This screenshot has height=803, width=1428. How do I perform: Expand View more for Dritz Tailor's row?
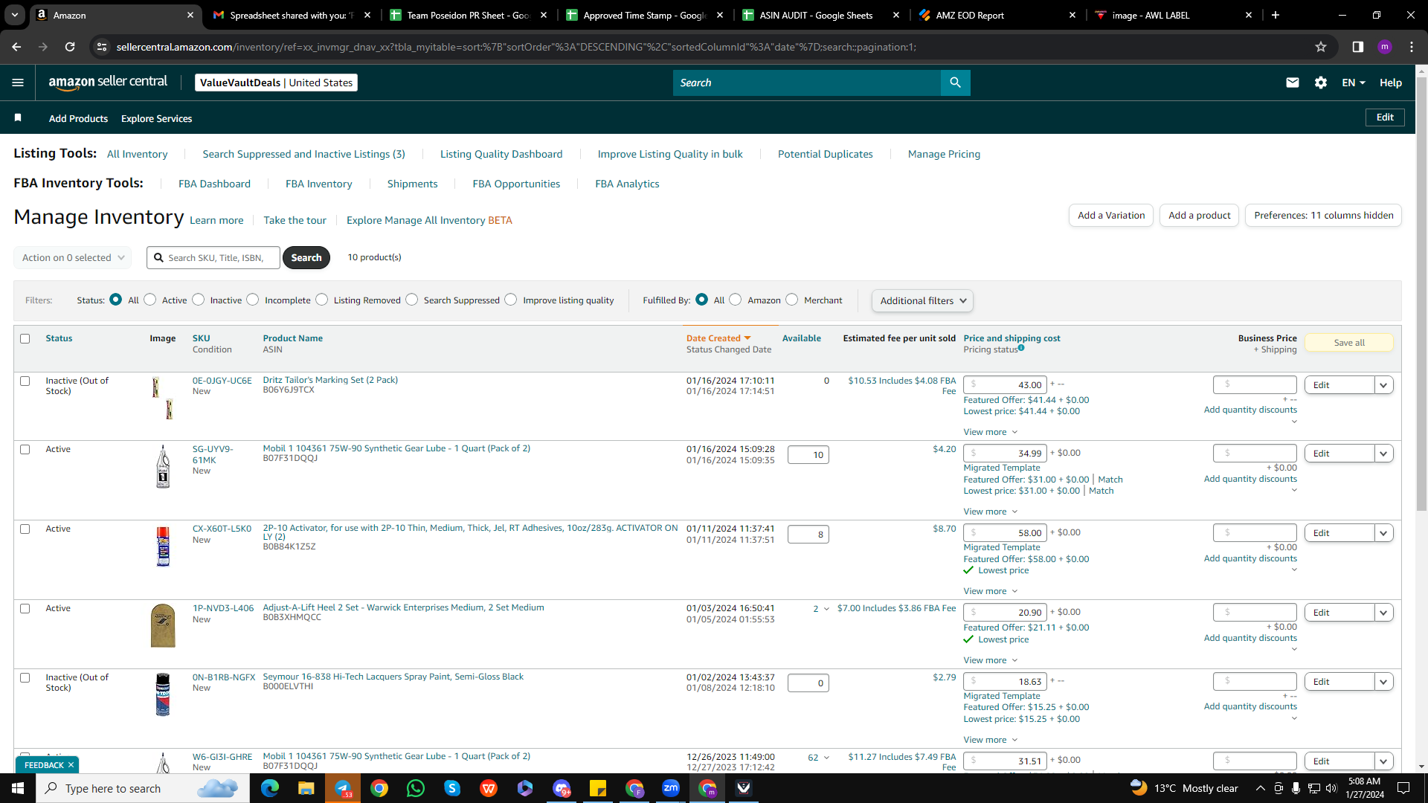point(990,432)
